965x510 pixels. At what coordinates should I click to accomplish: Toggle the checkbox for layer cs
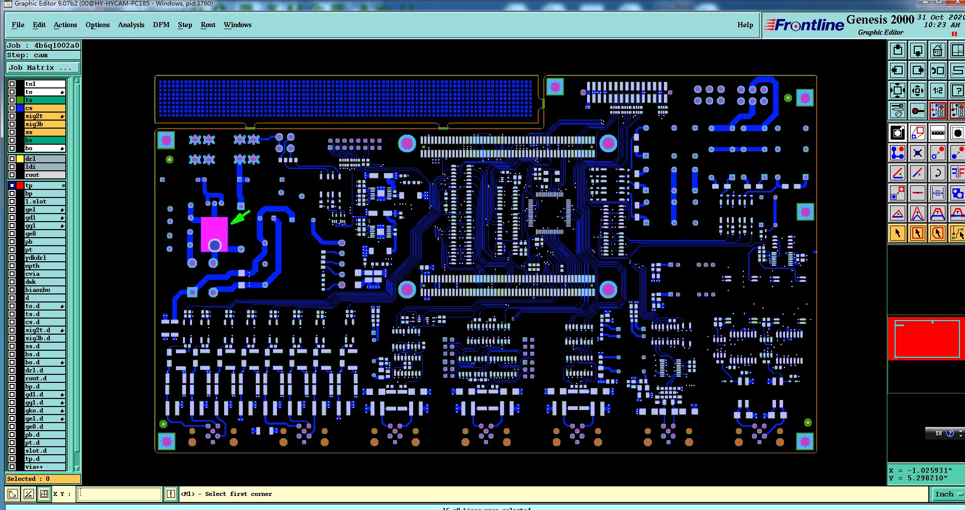(12, 108)
